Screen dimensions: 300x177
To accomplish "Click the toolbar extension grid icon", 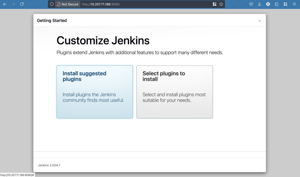I will tap(285, 4).
